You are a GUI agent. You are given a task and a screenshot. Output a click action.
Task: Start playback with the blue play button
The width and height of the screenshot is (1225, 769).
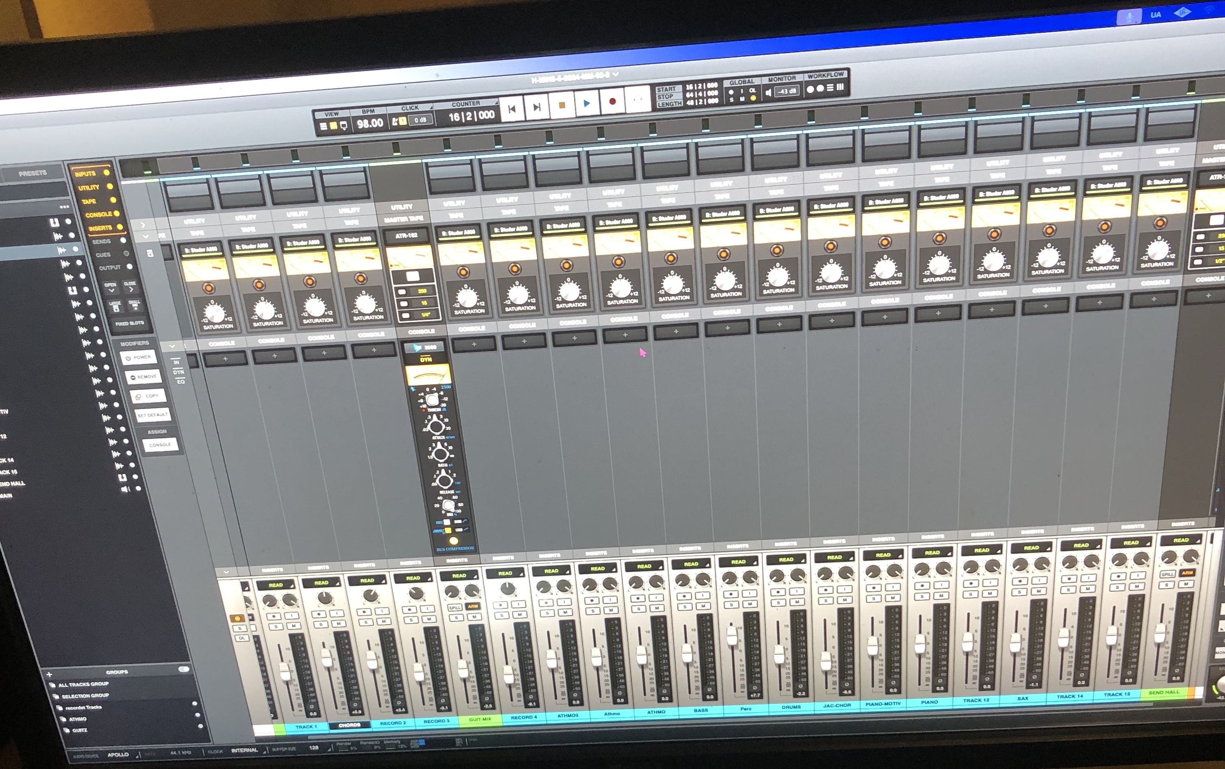[x=587, y=104]
